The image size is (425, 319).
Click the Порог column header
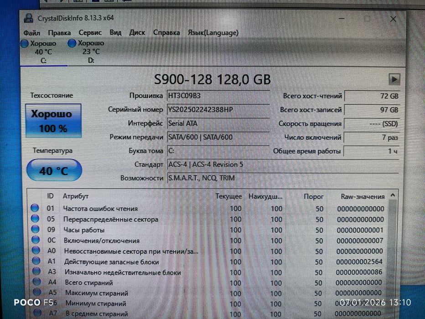(x=313, y=196)
